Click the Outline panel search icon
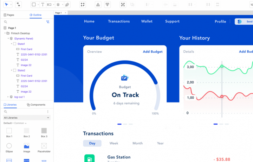This screenshot has width=253, height=162. (6, 22)
